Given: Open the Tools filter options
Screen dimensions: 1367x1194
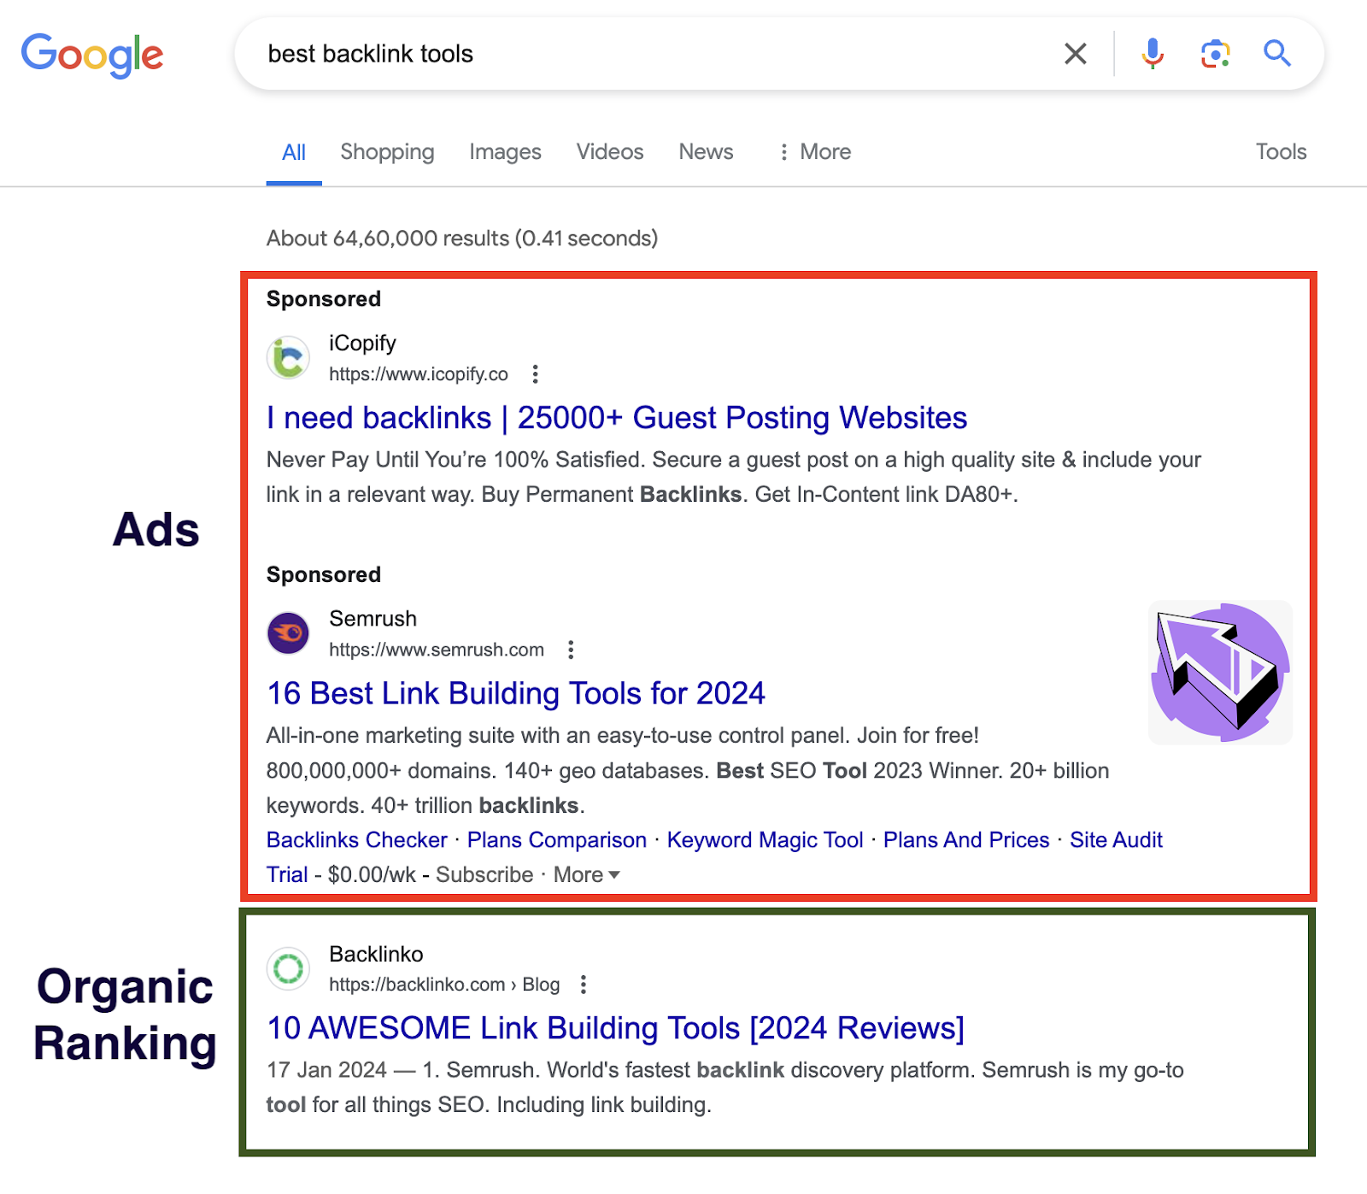Looking at the screenshot, I should pyautogui.click(x=1280, y=152).
